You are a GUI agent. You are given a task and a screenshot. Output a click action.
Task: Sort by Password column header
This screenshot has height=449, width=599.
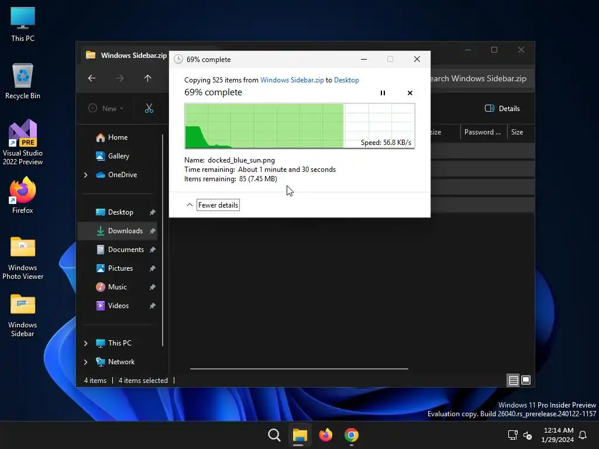(x=483, y=132)
